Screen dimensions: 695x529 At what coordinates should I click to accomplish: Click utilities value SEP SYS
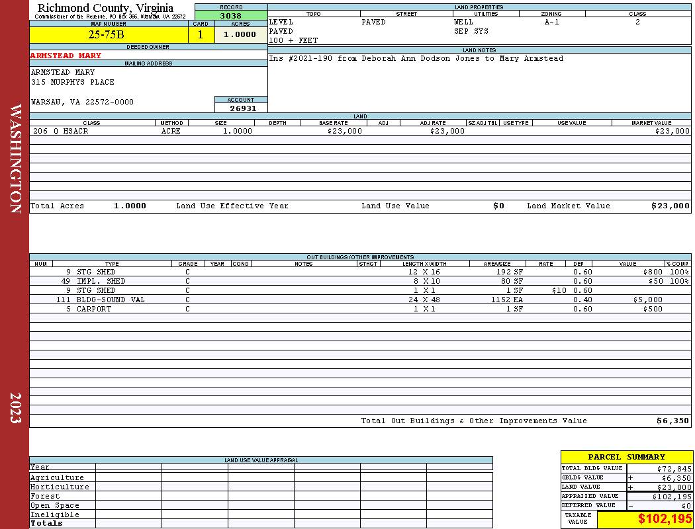(471, 31)
